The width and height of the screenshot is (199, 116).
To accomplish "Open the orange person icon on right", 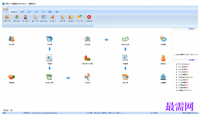I will pyautogui.click(x=163, y=59).
